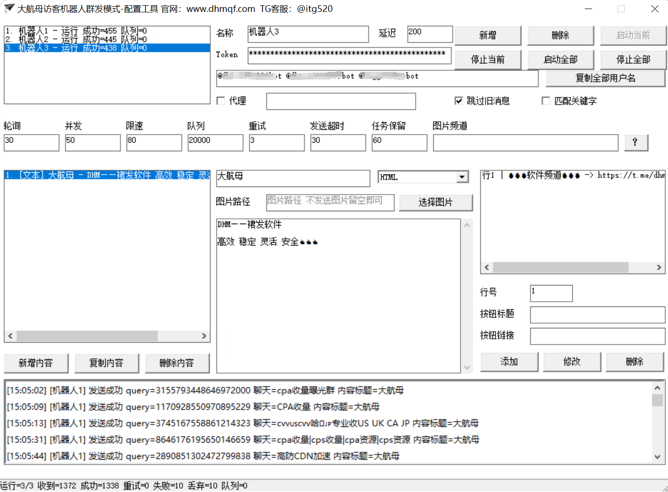Viewport: 668px width, 492px height.
Task: Click the message body text area
Action: [x=339, y=296]
